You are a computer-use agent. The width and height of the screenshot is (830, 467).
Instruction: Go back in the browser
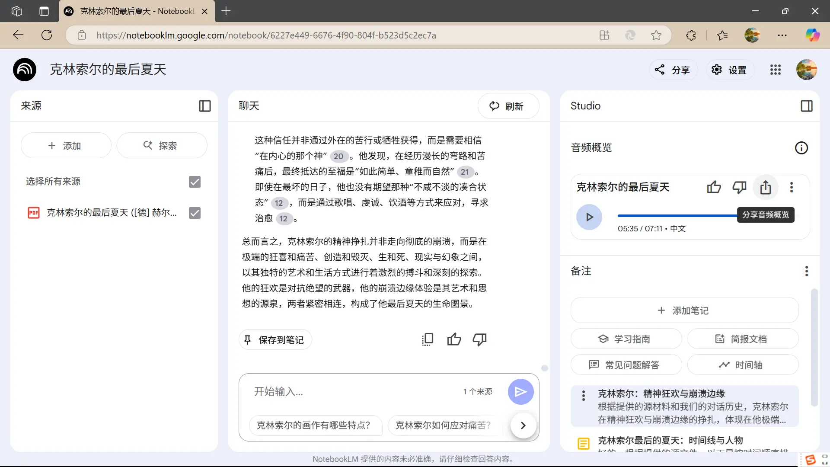tap(18, 35)
